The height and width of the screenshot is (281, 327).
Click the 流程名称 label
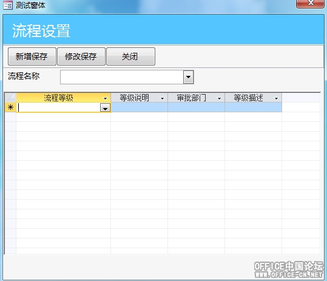24,76
